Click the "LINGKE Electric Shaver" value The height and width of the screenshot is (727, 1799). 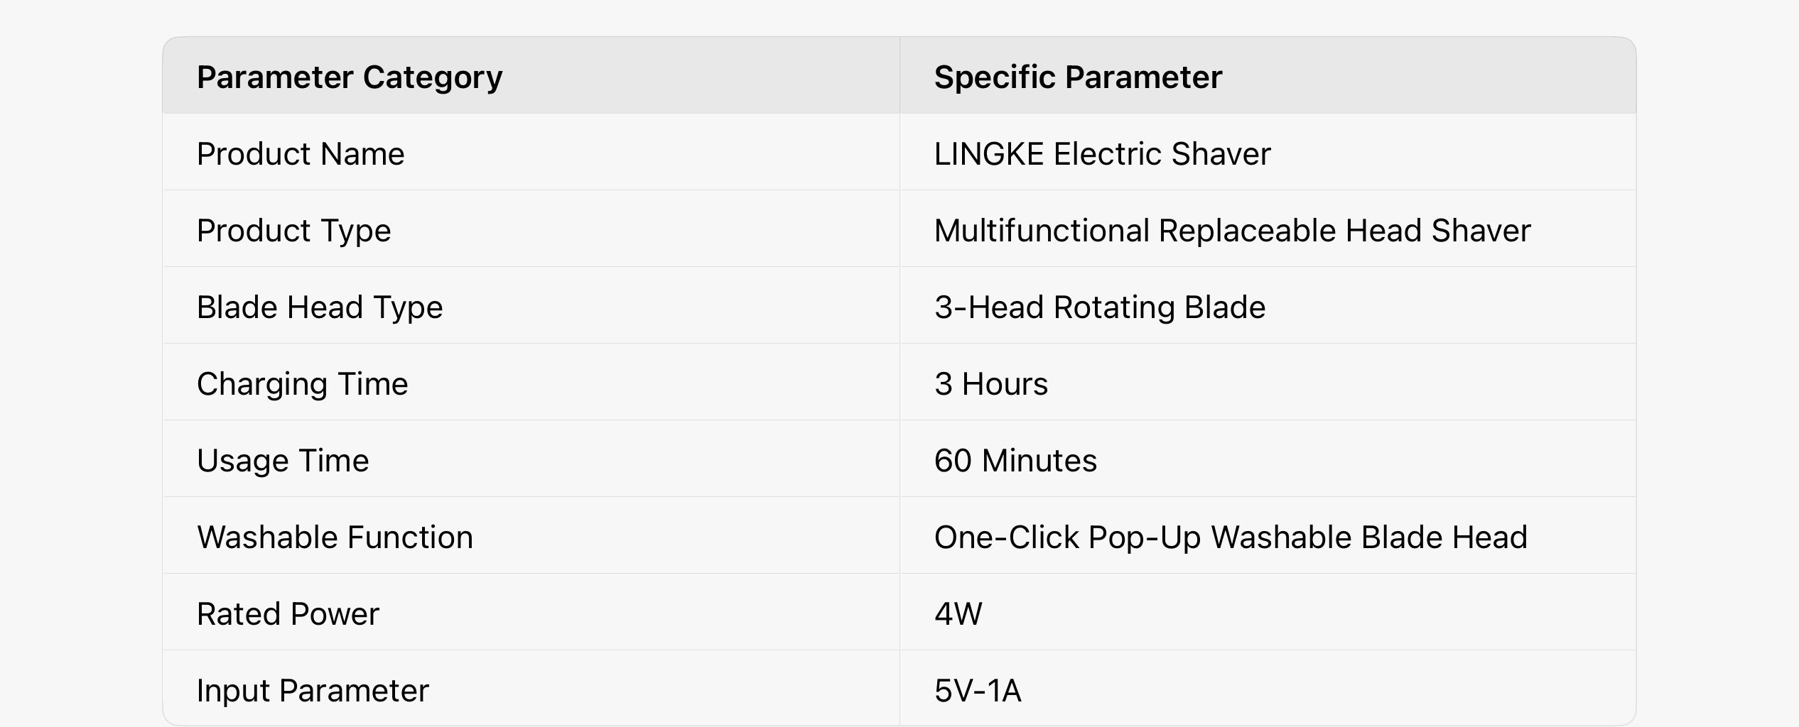(x=1101, y=154)
